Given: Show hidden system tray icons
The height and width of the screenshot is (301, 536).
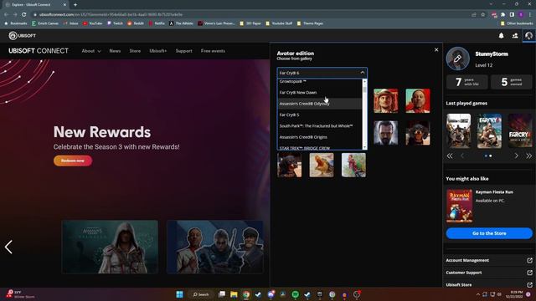Looking at the screenshot, I should [478, 294].
